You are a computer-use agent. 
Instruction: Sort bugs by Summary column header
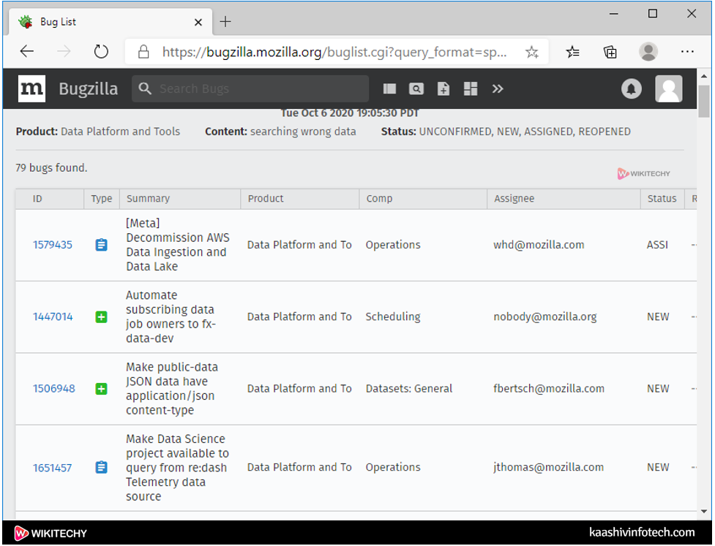pos(148,199)
